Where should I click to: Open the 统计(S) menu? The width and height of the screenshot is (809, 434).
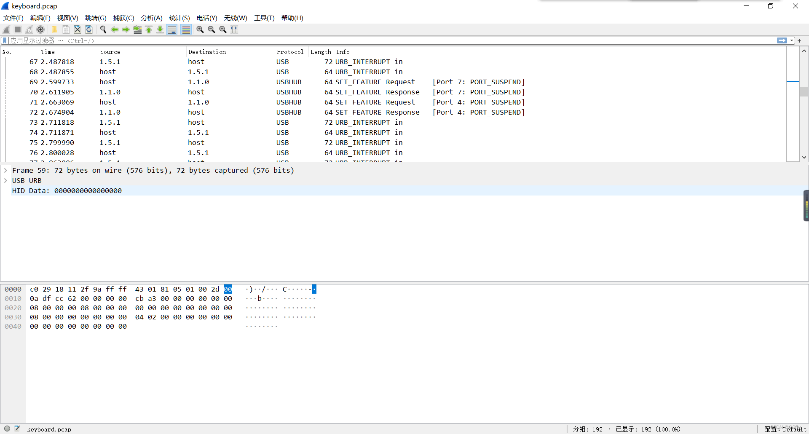(179, 18)
